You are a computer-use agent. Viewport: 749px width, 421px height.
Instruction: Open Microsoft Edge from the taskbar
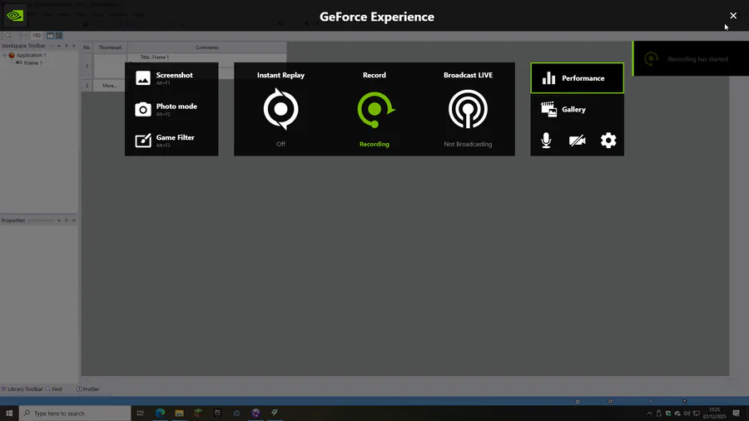(160, 413)
